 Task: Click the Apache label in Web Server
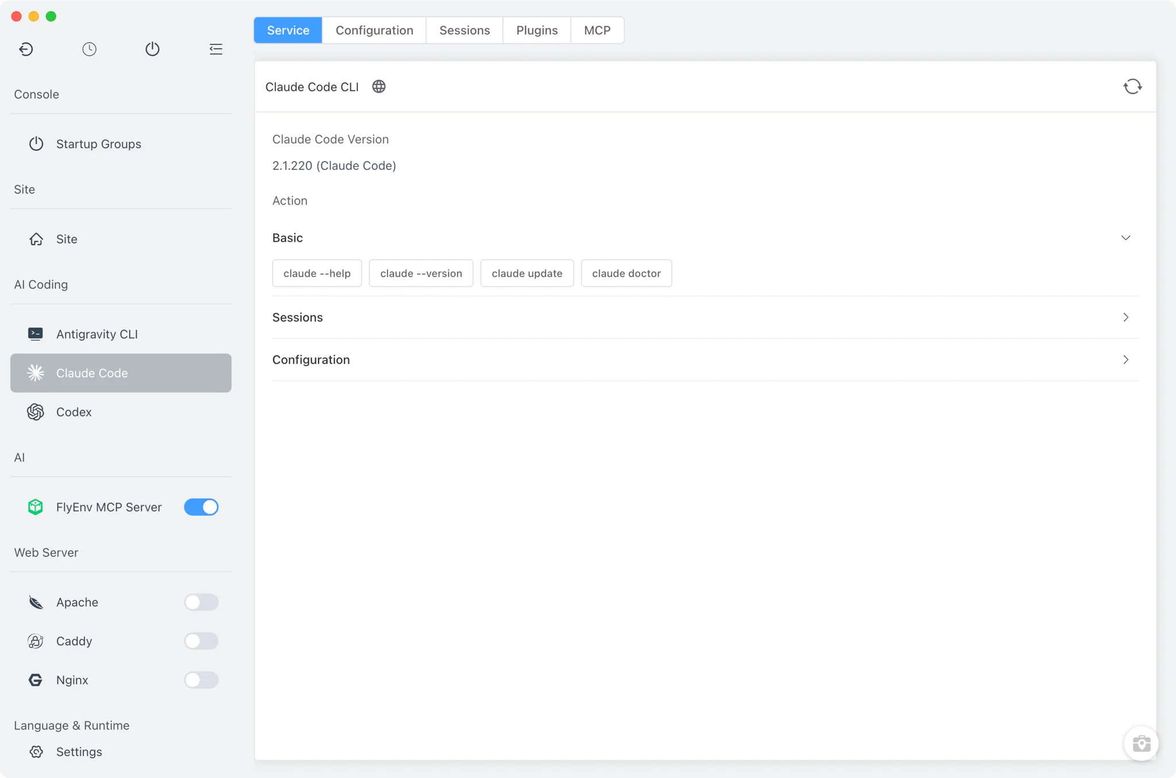[77, 602]
